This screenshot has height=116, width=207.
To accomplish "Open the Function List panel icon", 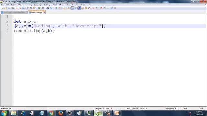I will pyautogui.click(x=90, y=8).
